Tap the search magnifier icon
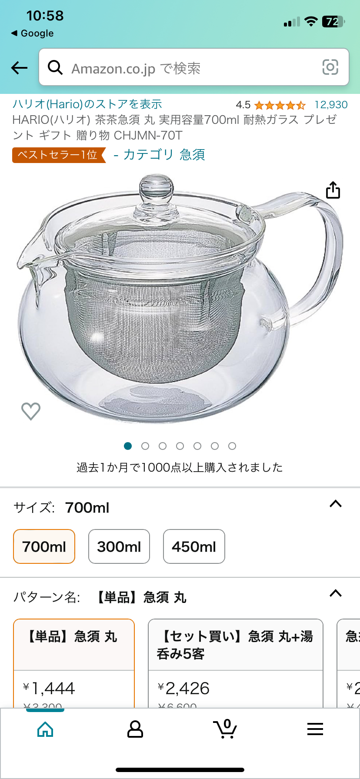The height and width of the screenshot is (779, 360). click(55, 67)
